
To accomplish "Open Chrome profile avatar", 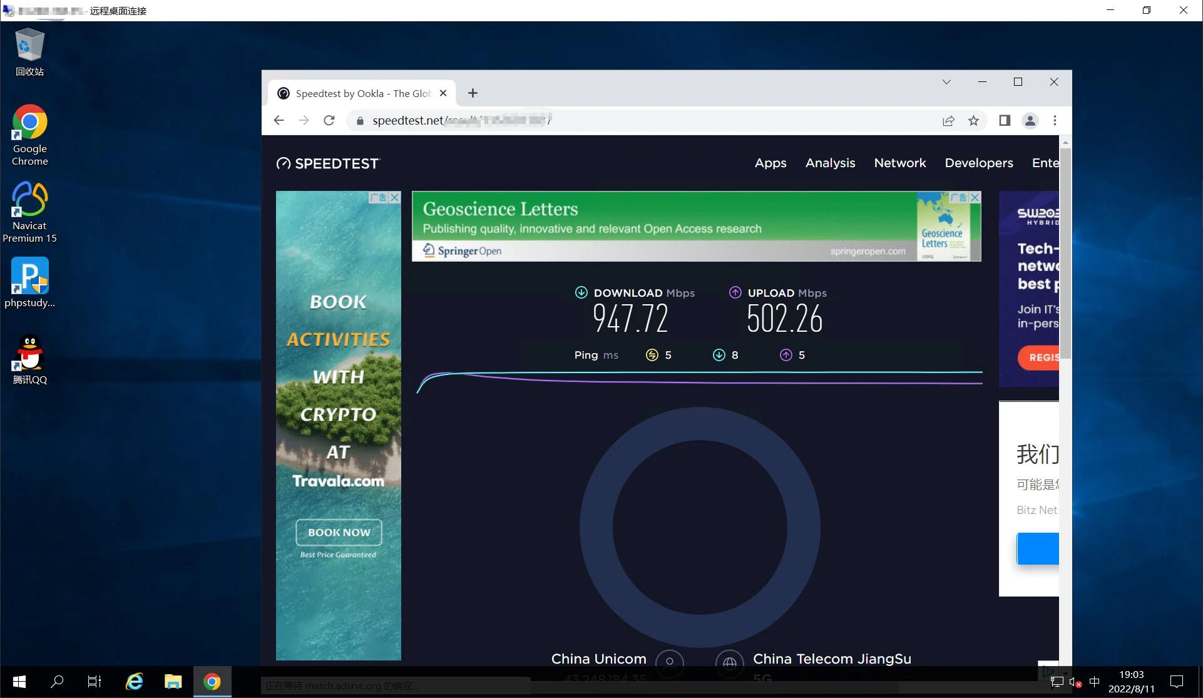I will click(x=1030, y=120).
